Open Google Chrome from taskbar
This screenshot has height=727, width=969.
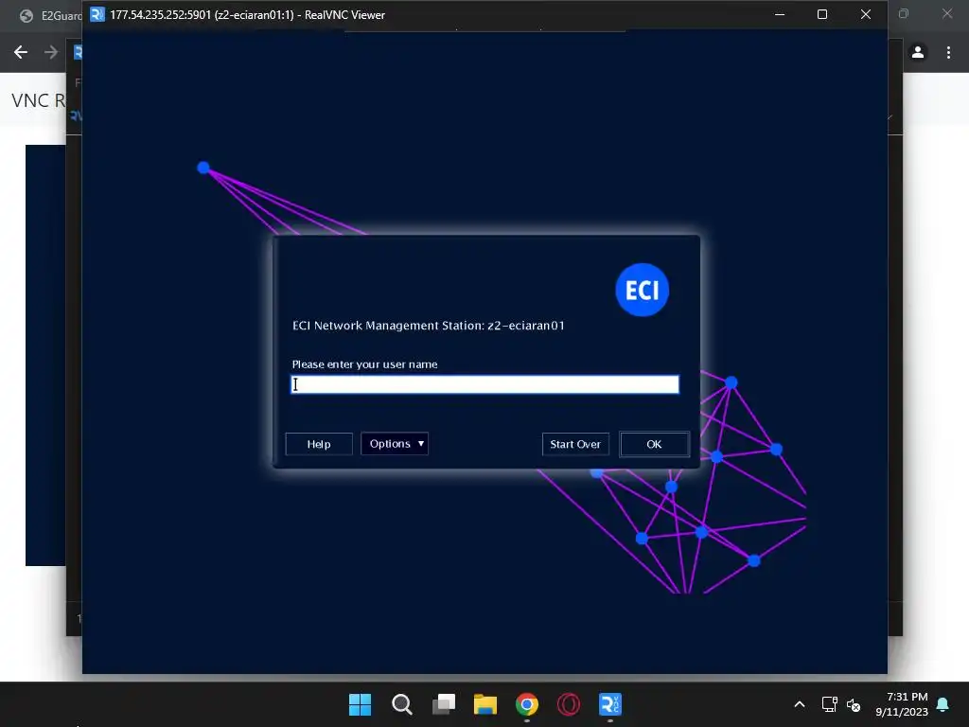click(x=527, y=704)
